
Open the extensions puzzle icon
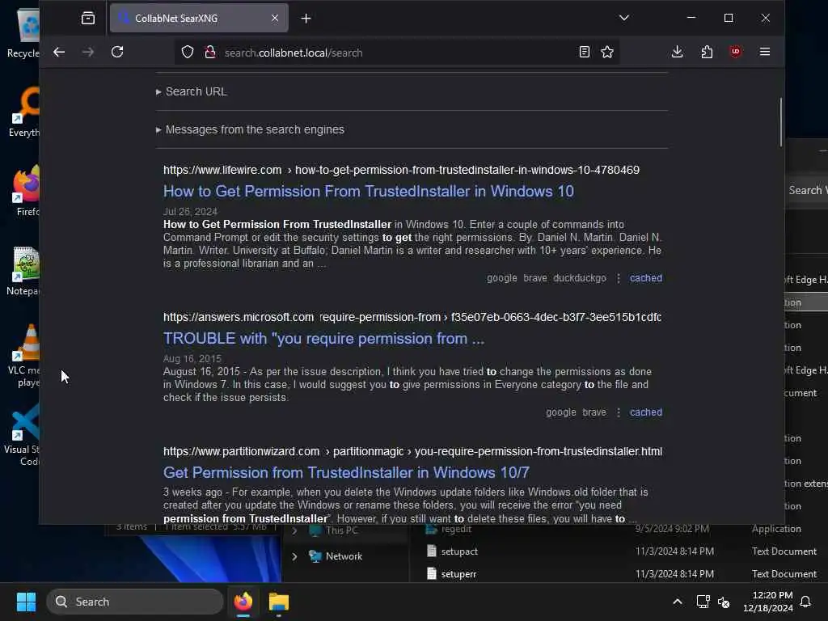click(x=707, y=52)
